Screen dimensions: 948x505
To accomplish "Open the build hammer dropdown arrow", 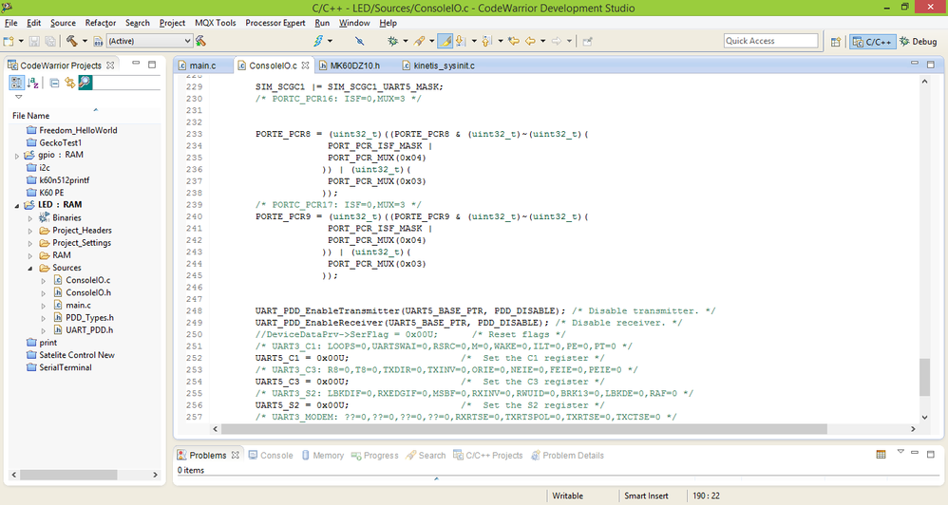I will click(85, 41).
